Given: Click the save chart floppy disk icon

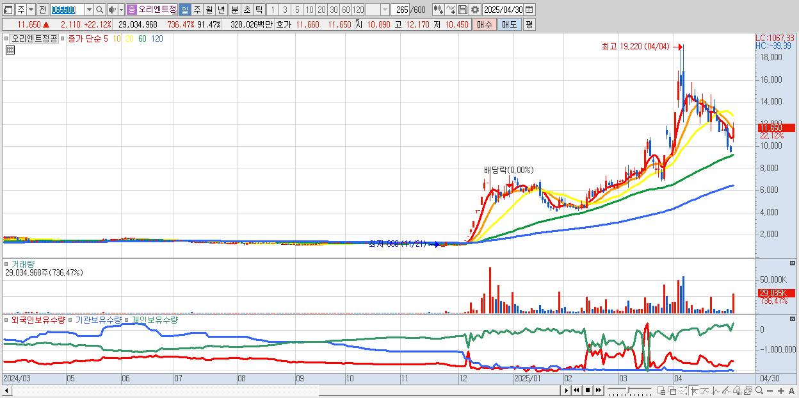Looking at the screenshot, I should click(x=462, y=10).
